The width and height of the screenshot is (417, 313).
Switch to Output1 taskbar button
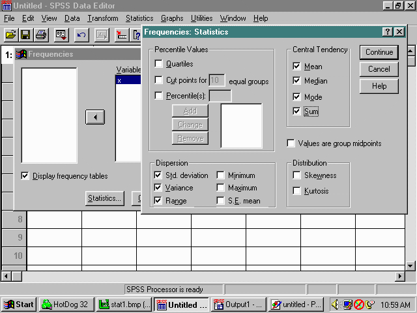pos(238,305)
